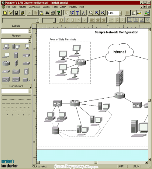Select the arrowed line connector
The image size is (152, 169).
[16, 115]
